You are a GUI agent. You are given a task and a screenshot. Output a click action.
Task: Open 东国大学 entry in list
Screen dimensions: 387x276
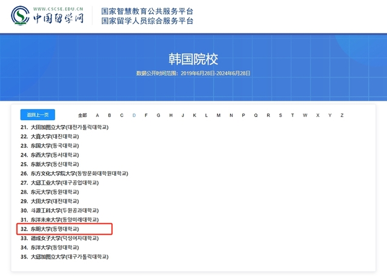click(x=55, y=146)
